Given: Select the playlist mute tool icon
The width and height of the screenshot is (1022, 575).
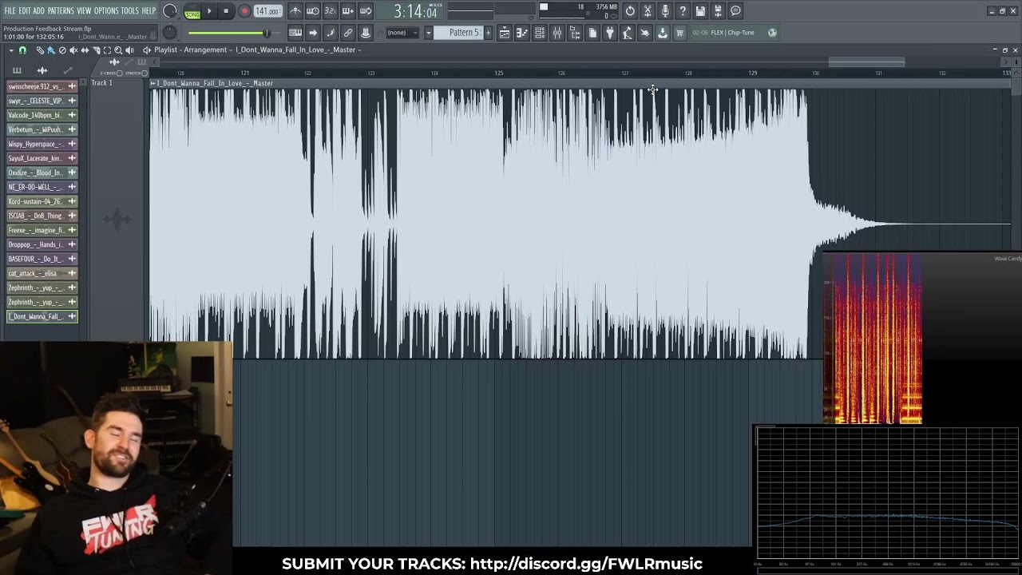Looking at the screenshot, I should [x=73, y=50].
